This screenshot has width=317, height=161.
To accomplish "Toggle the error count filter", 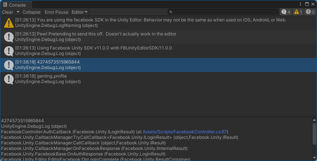I will (310, 12).
